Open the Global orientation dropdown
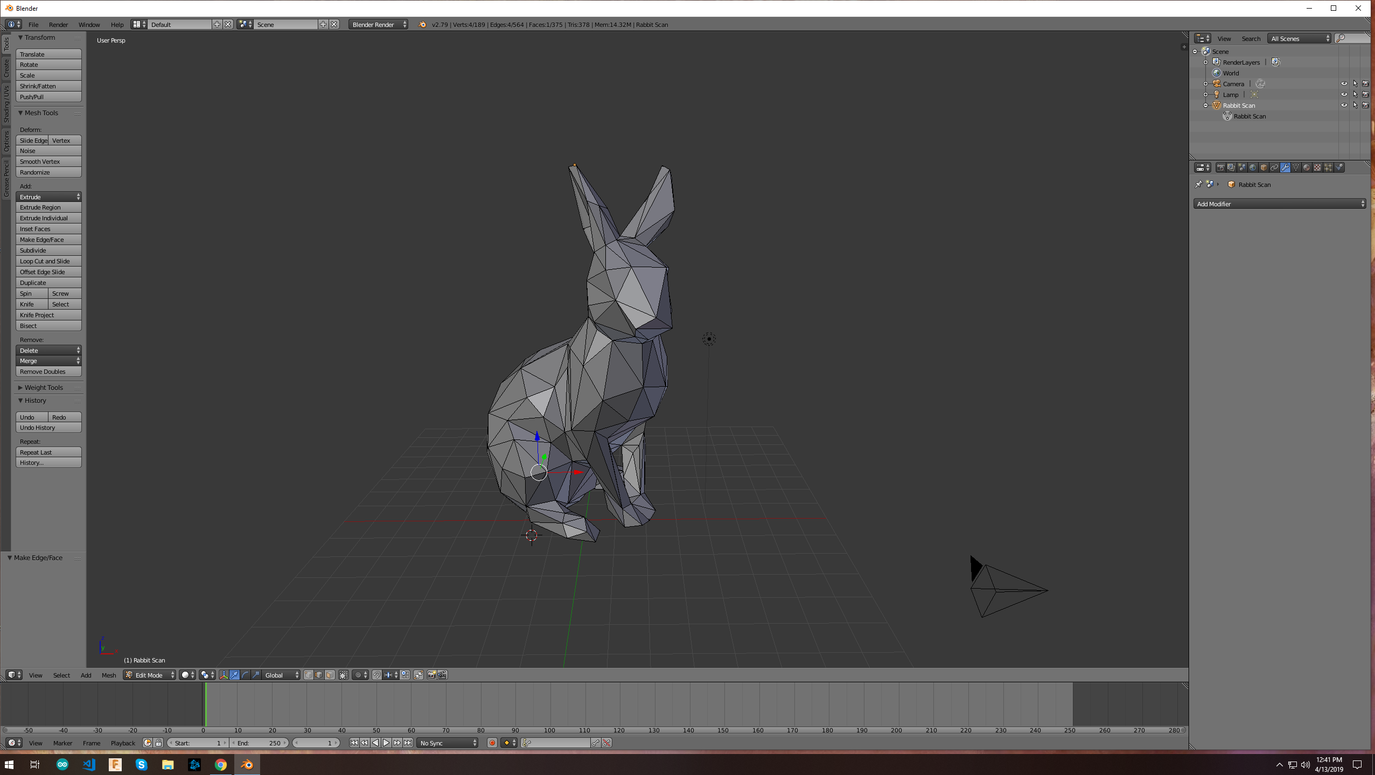 pyautogui.click(x=281, y=675)
